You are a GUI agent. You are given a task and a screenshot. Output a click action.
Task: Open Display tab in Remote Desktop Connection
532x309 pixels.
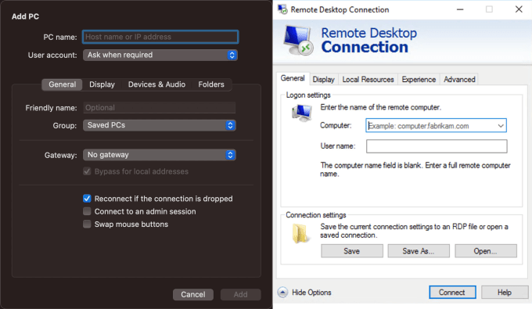point(323,79)
